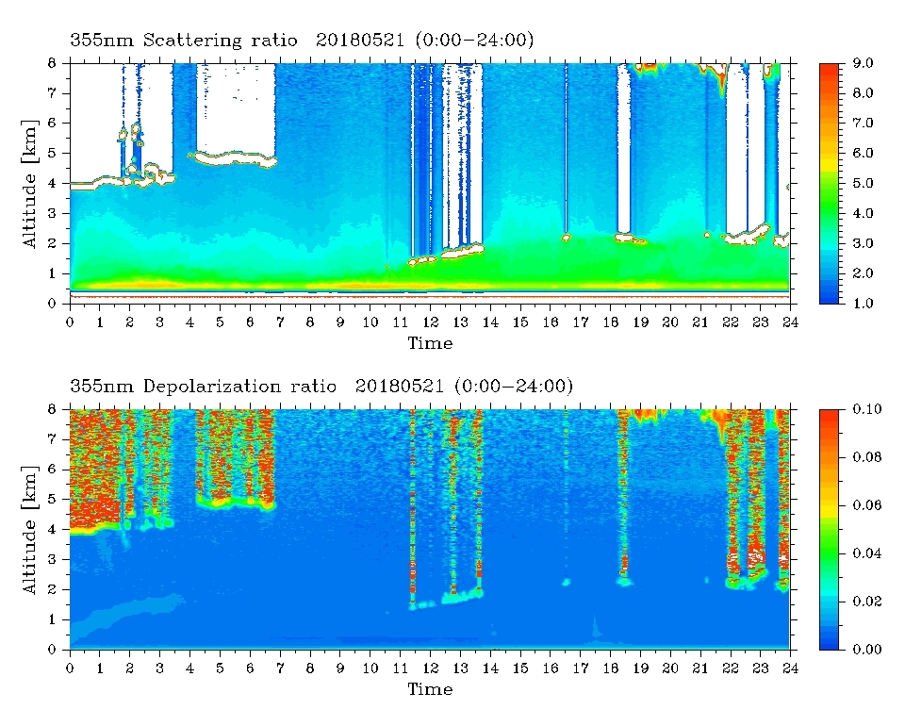Screen dimensions: 905x726
Task: Click the white cloud layer near 5 km in the top plot
Action: (236, 158)
